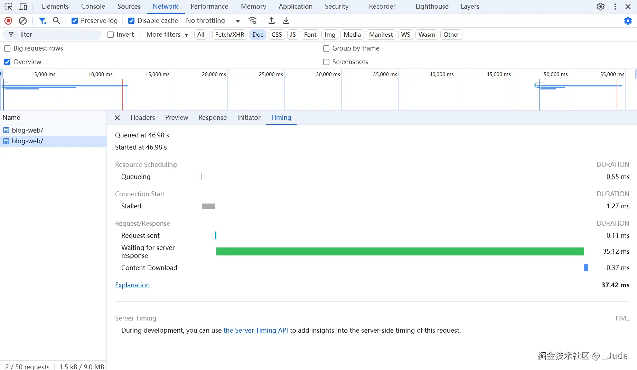
Task: Export HAR file download icon
Action: [x=286, y=21]
